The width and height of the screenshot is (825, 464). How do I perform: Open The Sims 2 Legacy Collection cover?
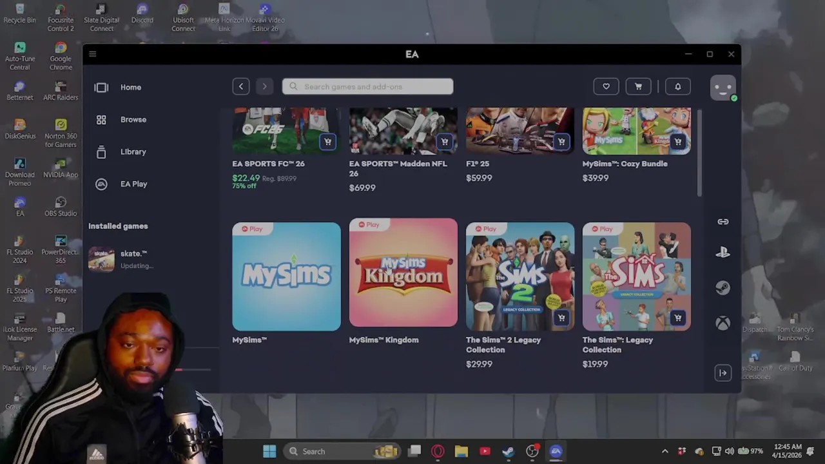tap(519, 276)
